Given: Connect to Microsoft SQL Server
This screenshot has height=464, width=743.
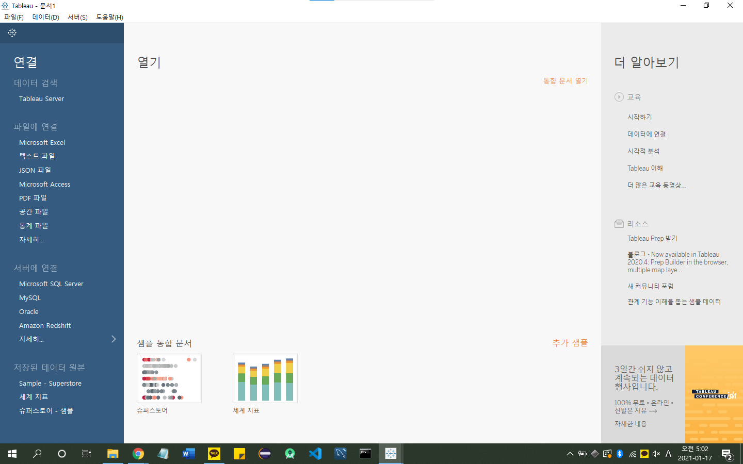Looking at the screenshot, I should click(x=51, y=284).
